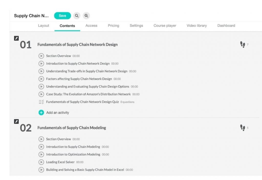Go to the Video library tab

[x=196, y=26]
